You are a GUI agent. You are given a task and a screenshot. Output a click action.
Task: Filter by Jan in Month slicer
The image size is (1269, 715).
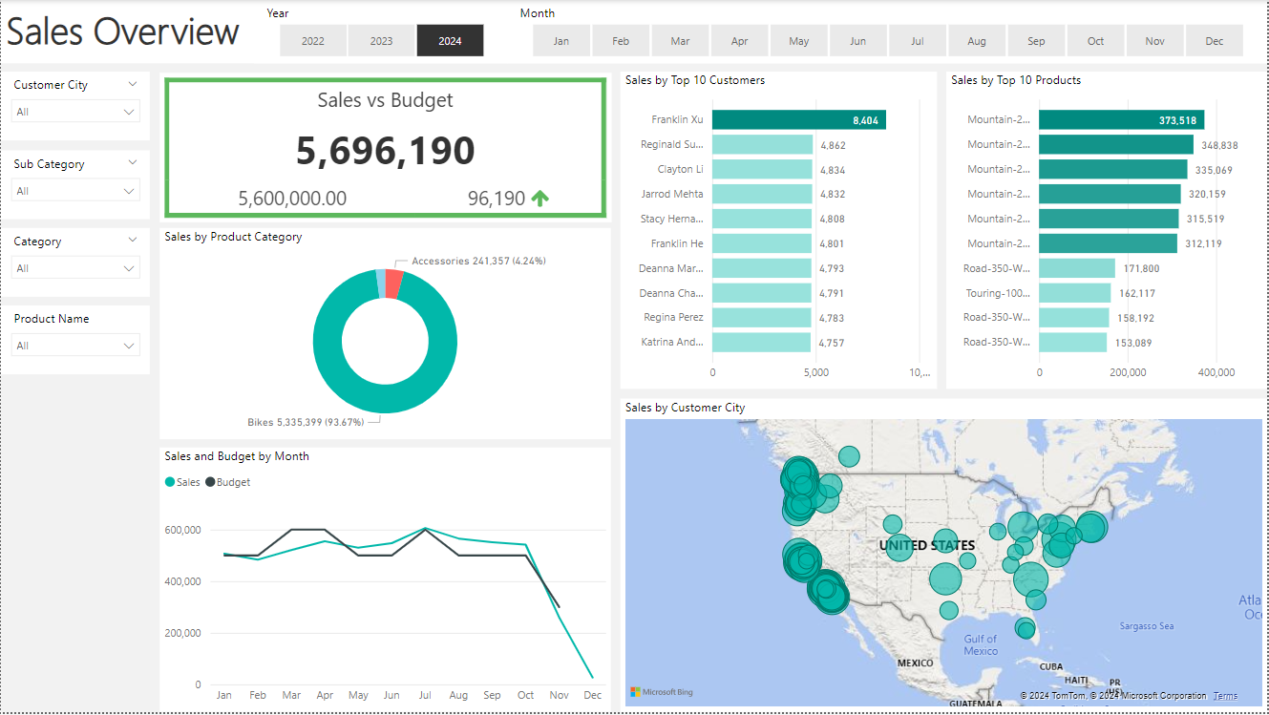coord(561,41)
